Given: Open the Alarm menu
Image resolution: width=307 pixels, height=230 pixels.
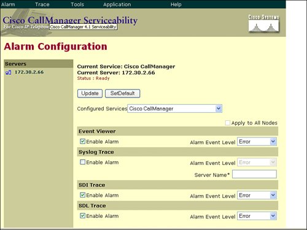Looking at the screenshot, I should 8,4.
